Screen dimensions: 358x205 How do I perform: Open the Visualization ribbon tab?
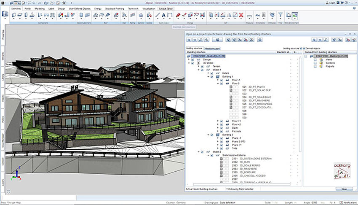tap(148, 8)
